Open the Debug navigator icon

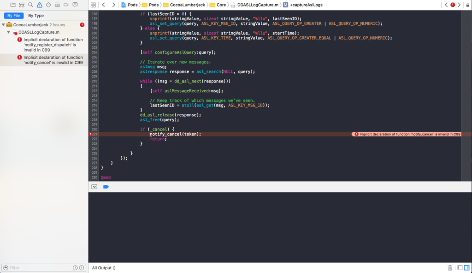pos(57,5)
